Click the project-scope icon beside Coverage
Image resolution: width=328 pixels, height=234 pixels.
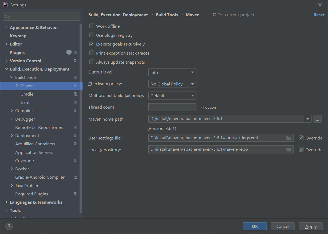click(x=76, y=161)
